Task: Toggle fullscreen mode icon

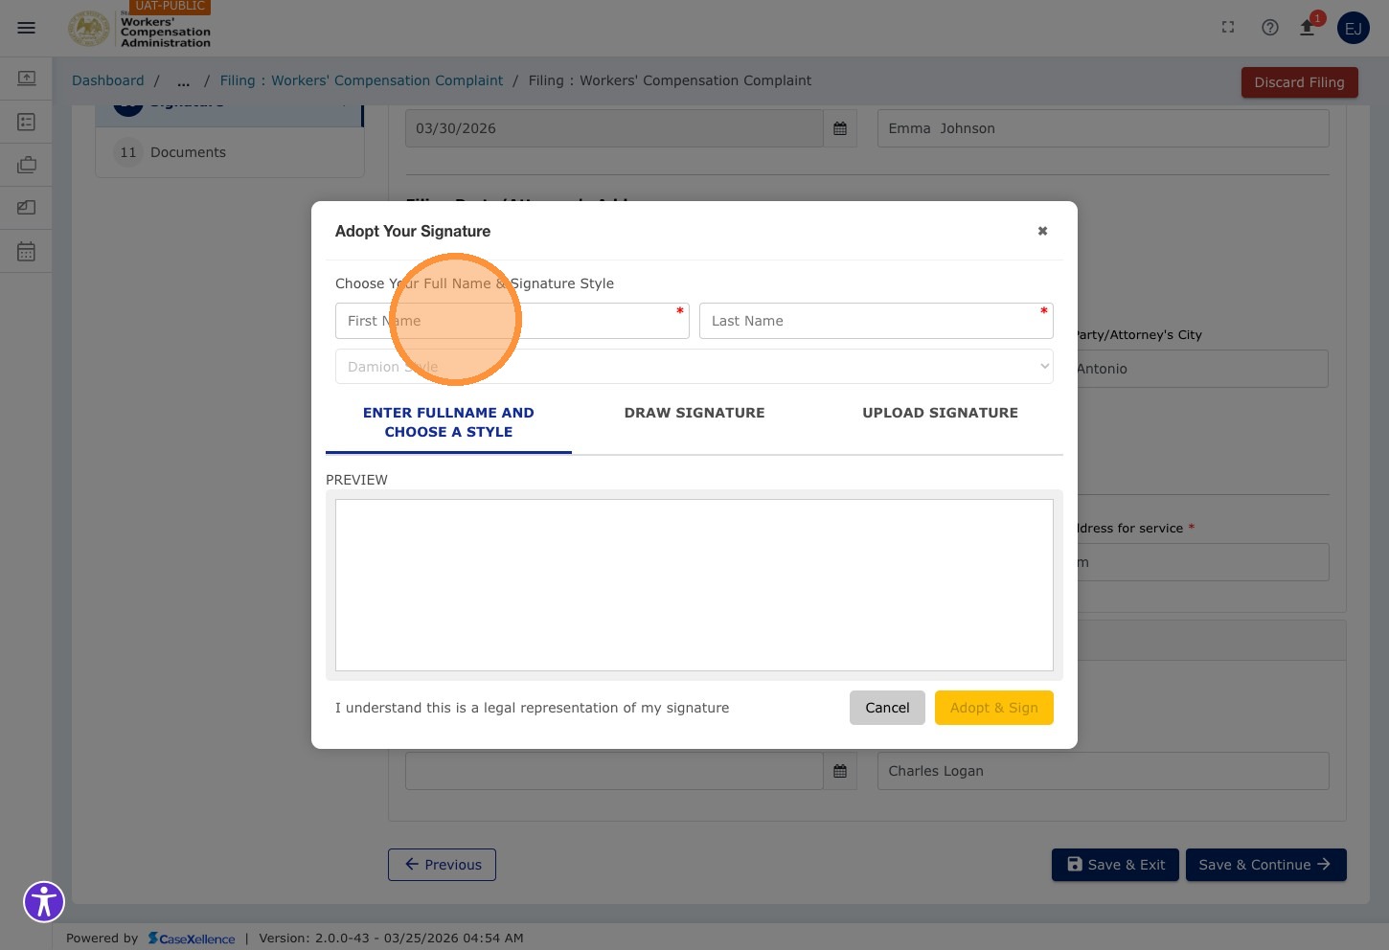Action: tap(1228, 28)
